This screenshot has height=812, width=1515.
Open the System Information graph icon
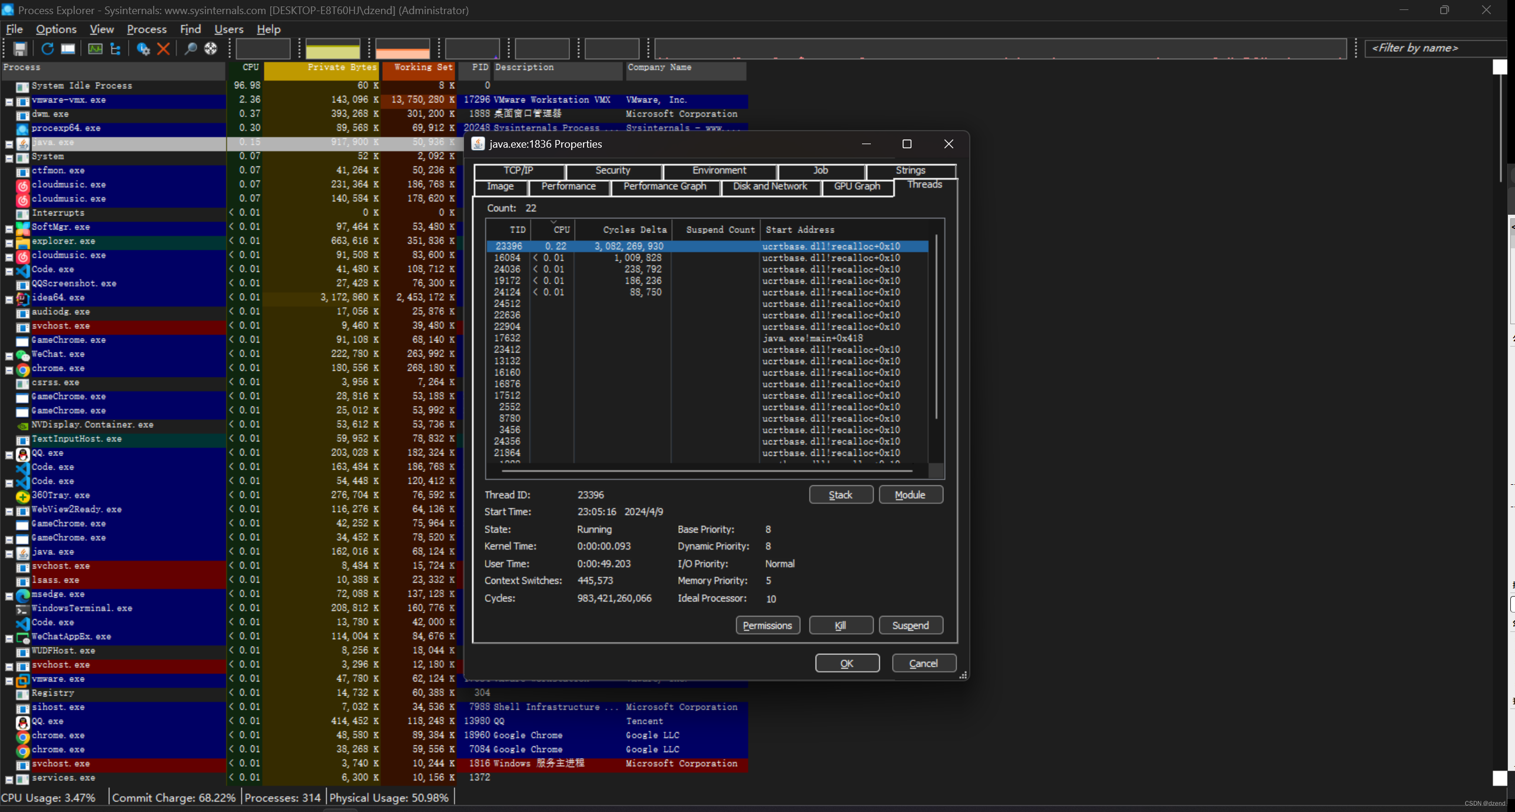coord(95,49)
